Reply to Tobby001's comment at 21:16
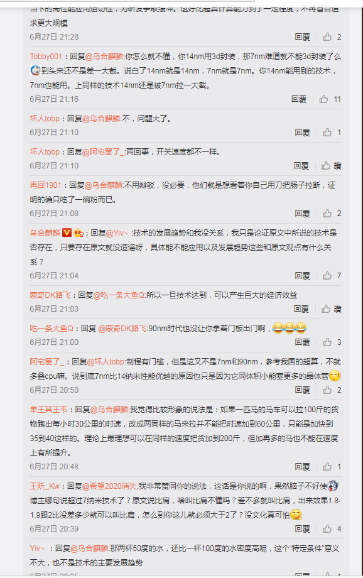This screenshot has width=363, height=578. 299,99
